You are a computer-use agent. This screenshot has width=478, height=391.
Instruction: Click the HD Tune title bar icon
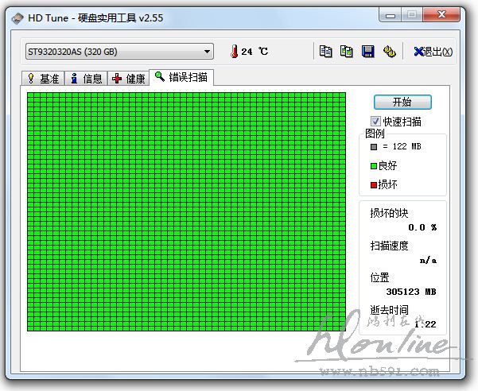17,18
